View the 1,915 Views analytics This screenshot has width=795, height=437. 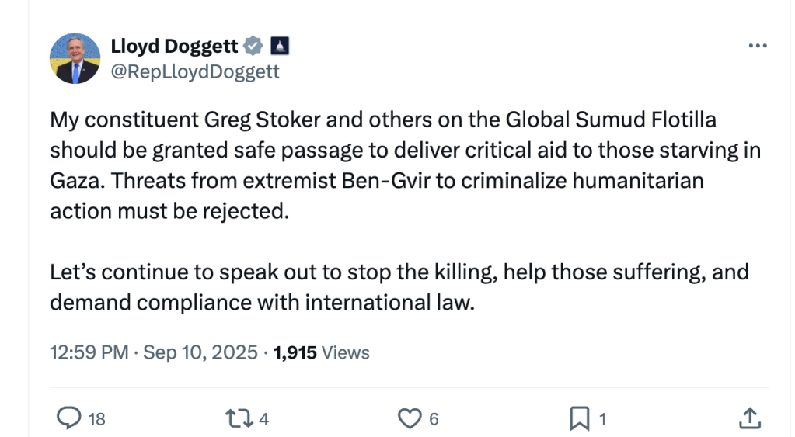coord(322,352)
